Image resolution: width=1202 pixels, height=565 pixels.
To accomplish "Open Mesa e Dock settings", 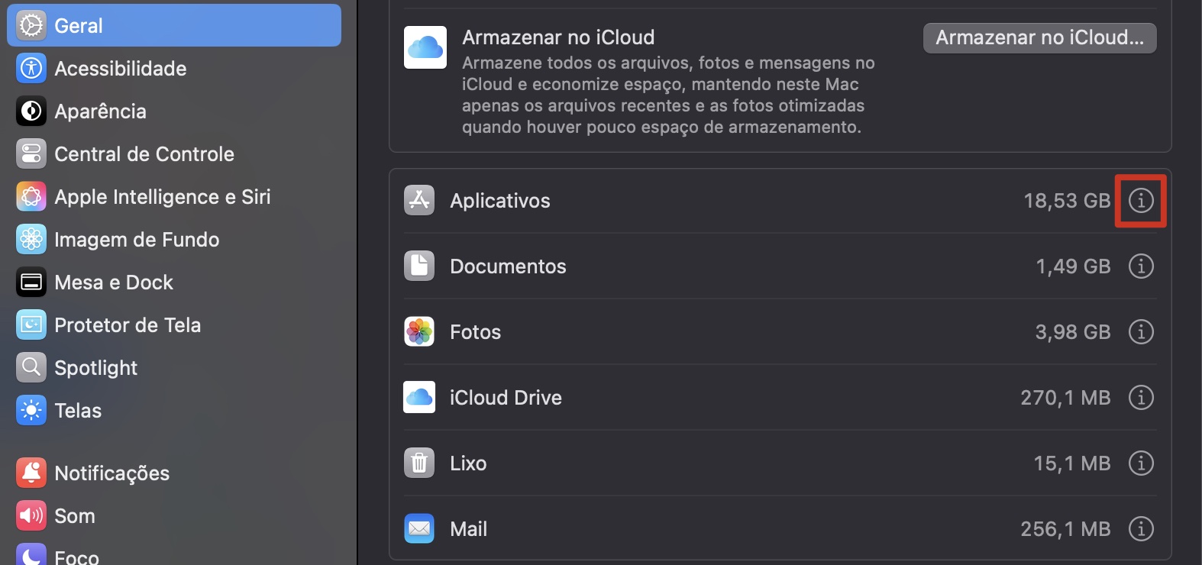I will (174, 282).
